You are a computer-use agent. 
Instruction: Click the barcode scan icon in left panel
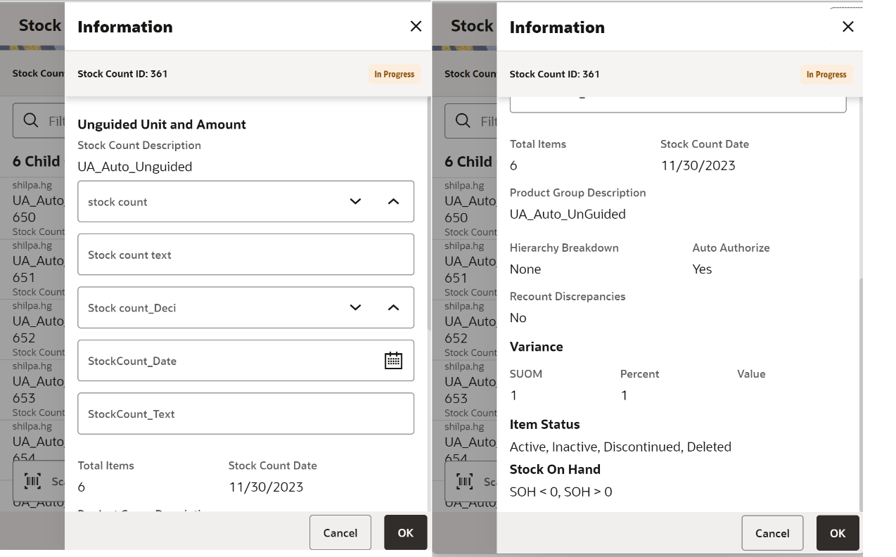(x=32, y=481)
